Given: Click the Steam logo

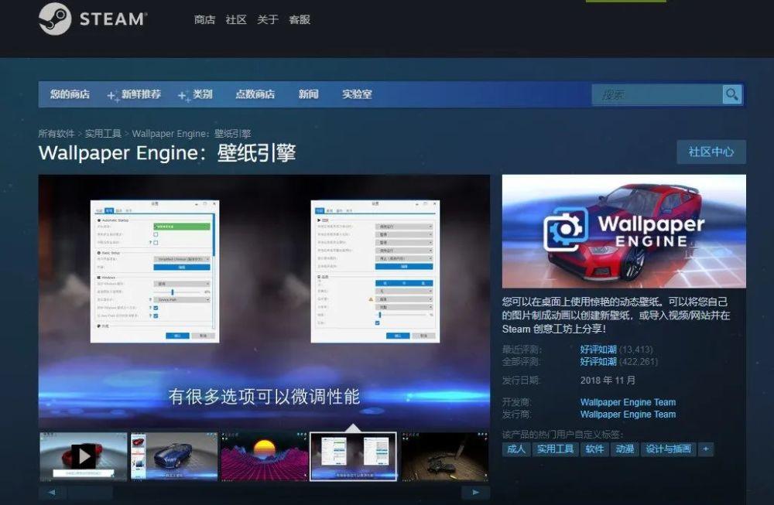Looking at the screenshot, I should [93, 19].
